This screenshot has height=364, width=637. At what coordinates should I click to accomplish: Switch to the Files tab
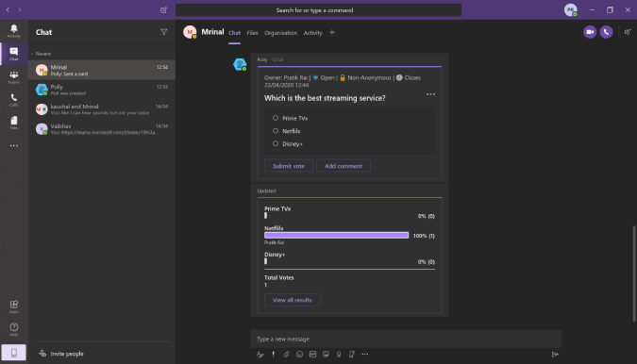point(252,33)
